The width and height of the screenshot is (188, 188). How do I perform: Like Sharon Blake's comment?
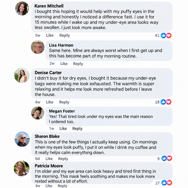49,159
